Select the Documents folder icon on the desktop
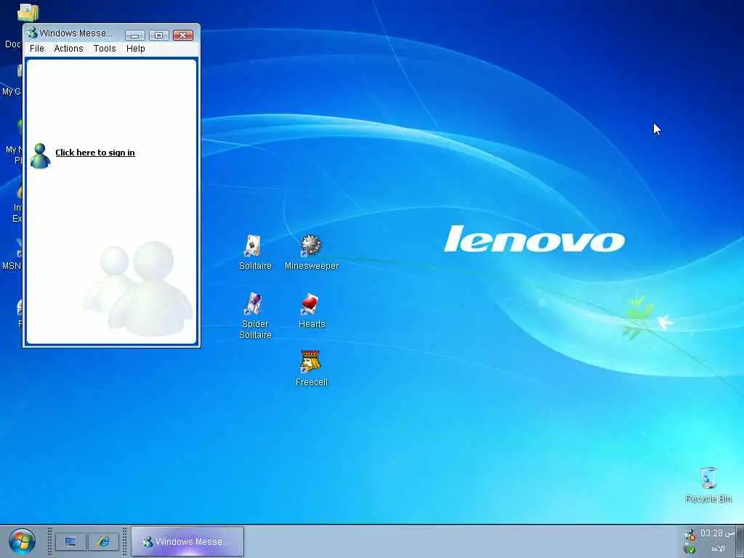The image size is (744, 558). coord(28,12)
